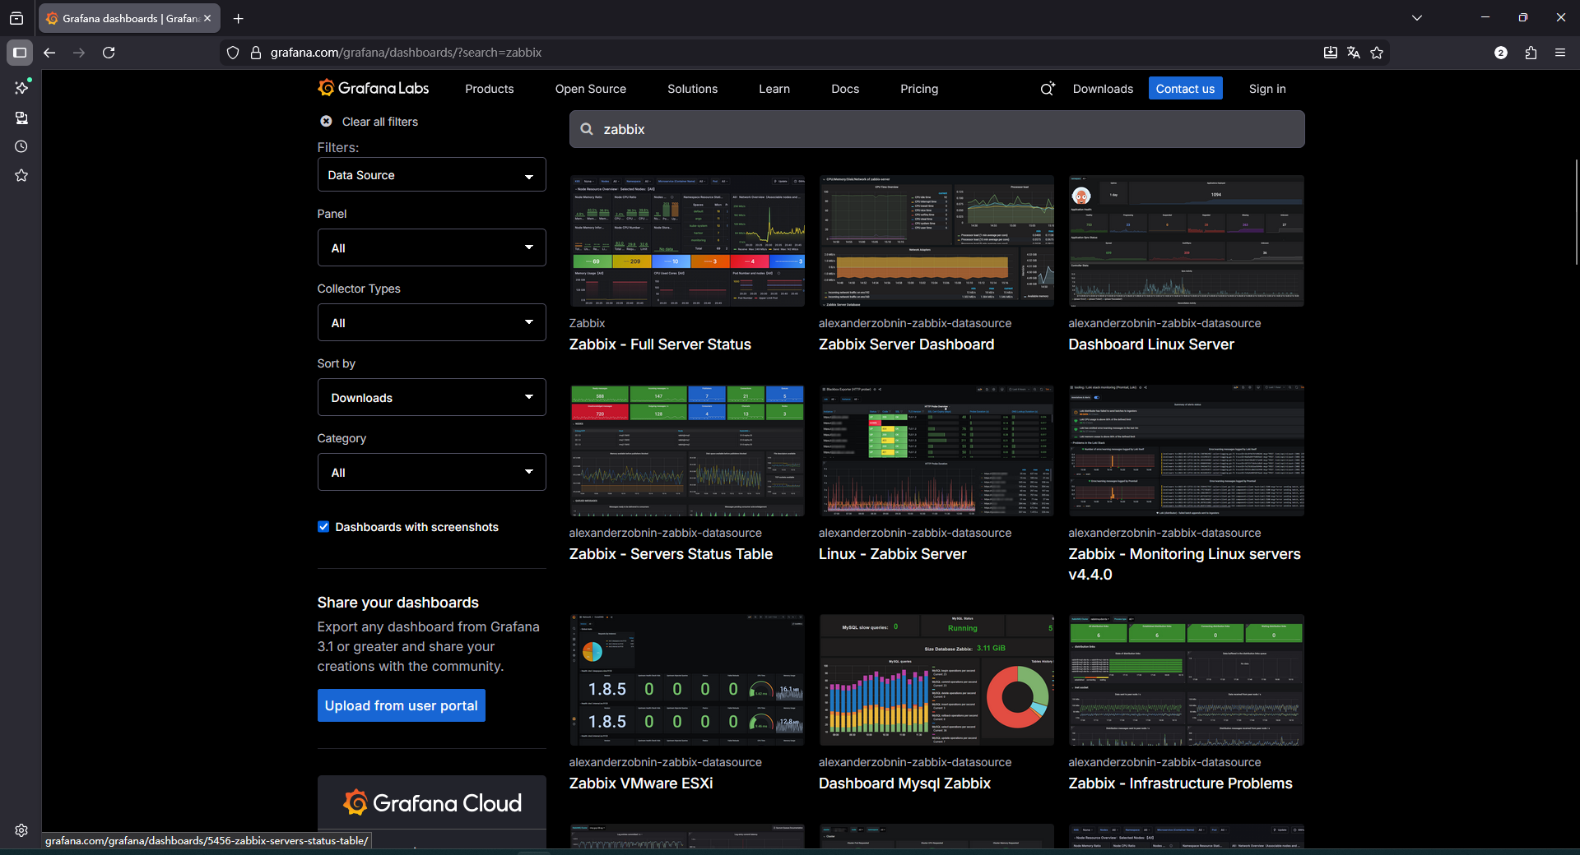
Task: Toggle the browser sidebar panel icon
Action: 20,53
